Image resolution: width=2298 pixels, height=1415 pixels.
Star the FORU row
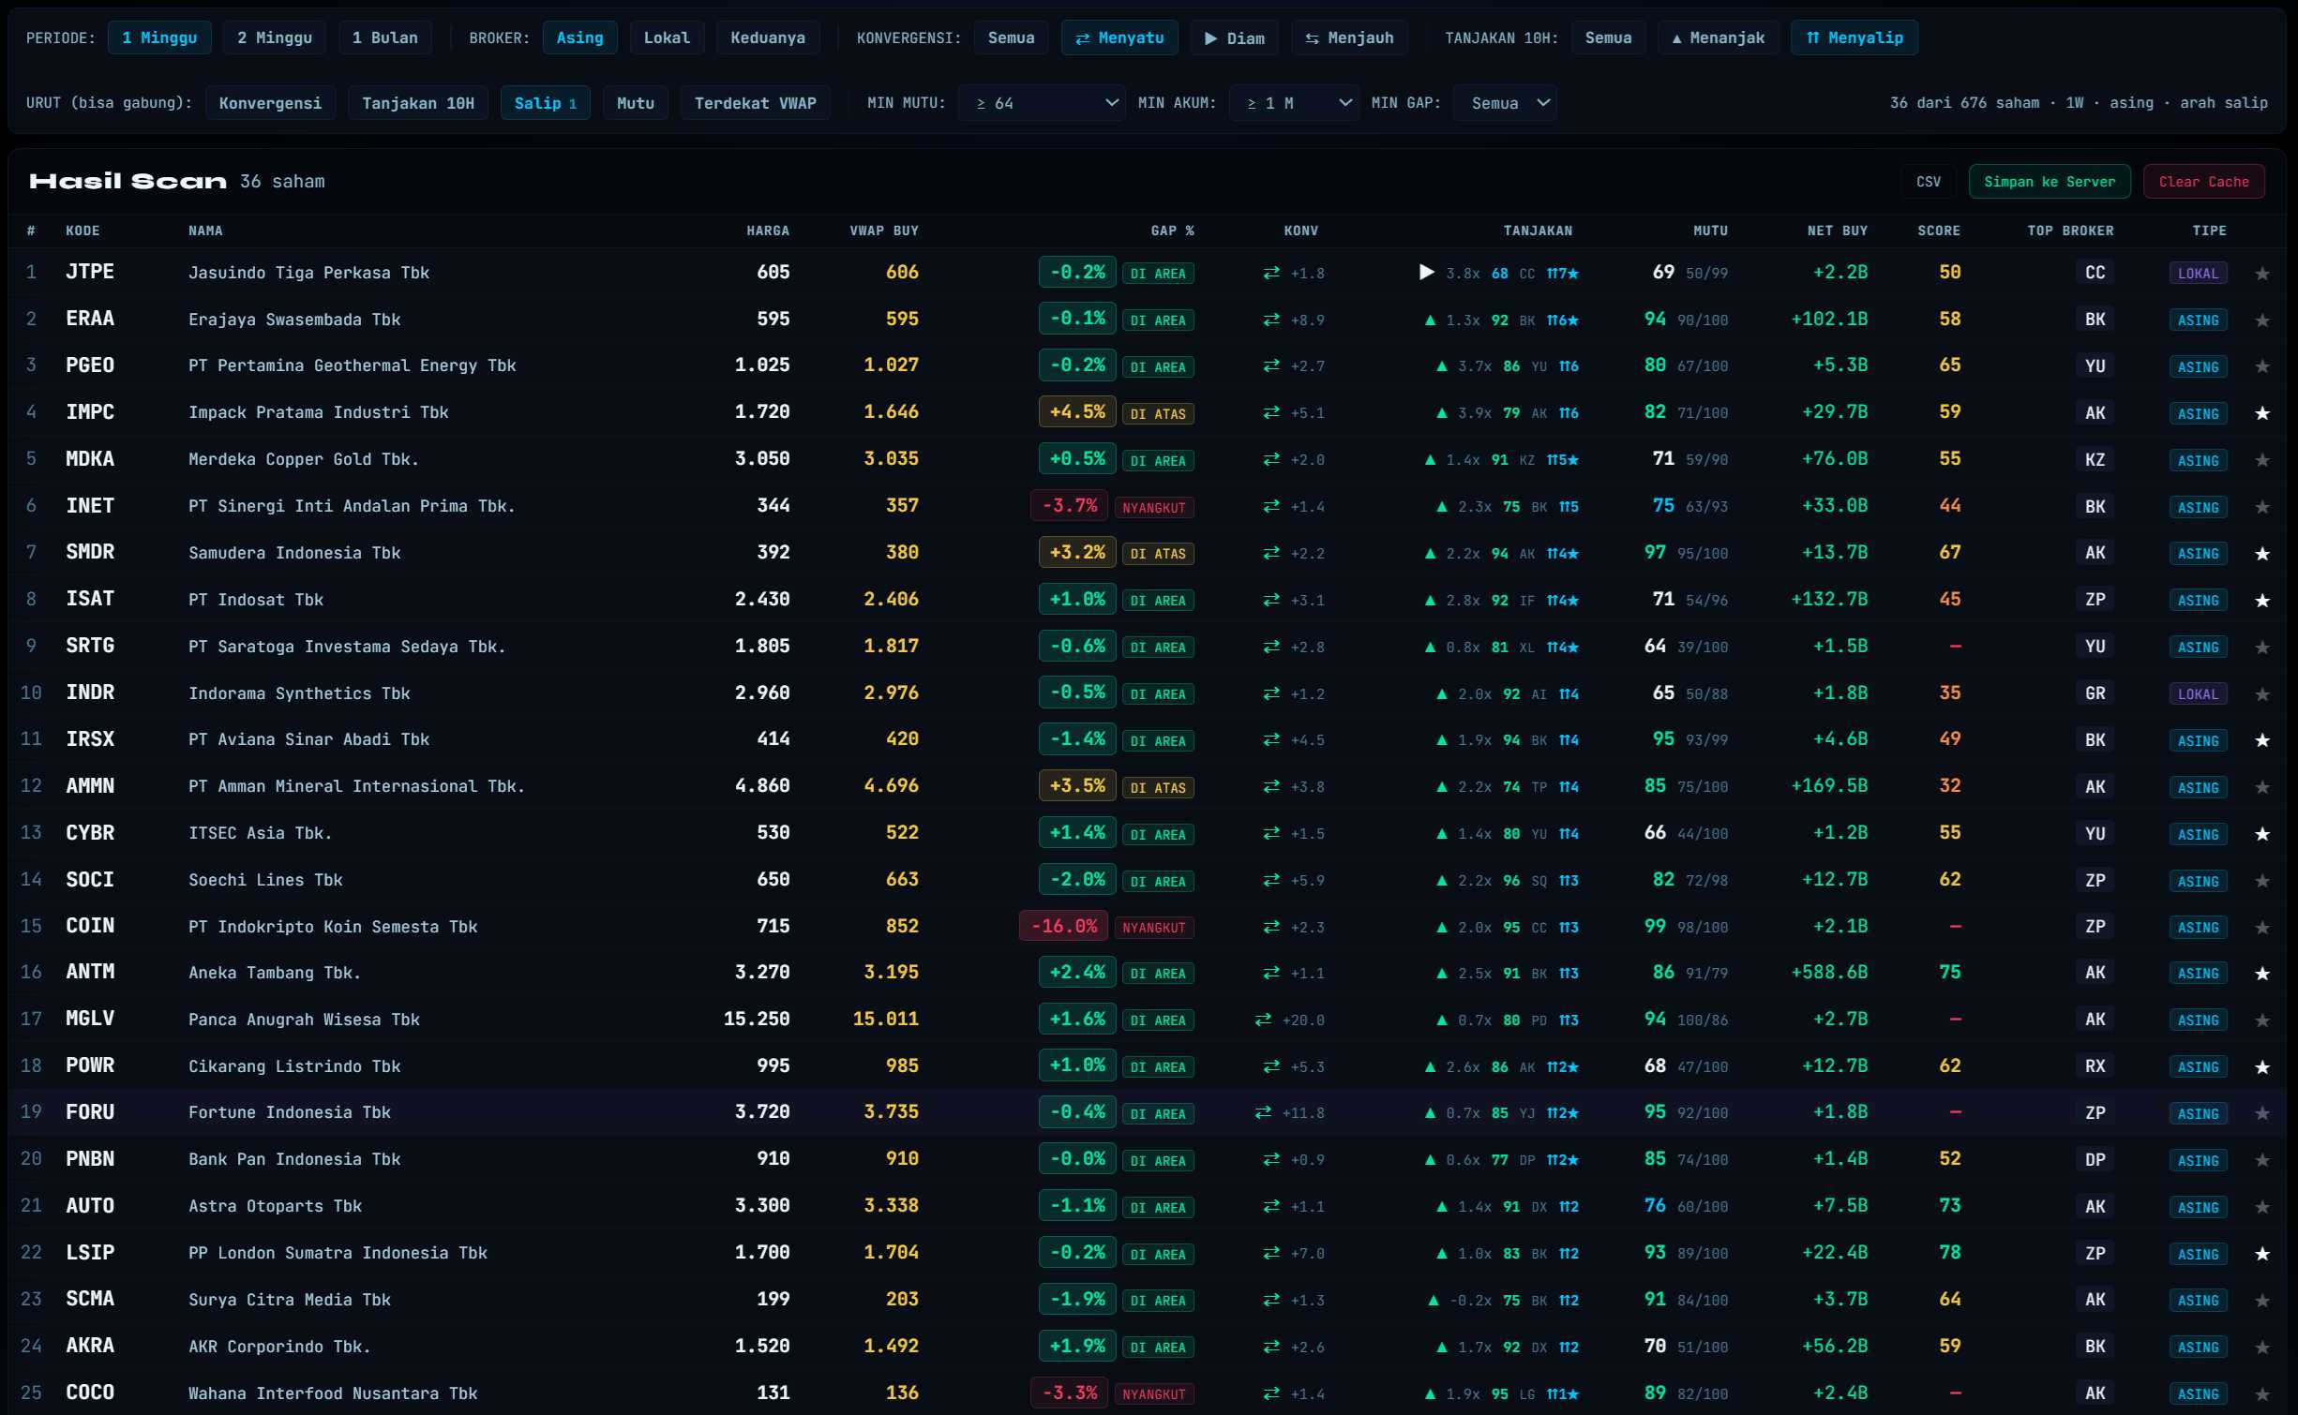[2261, 1113]
